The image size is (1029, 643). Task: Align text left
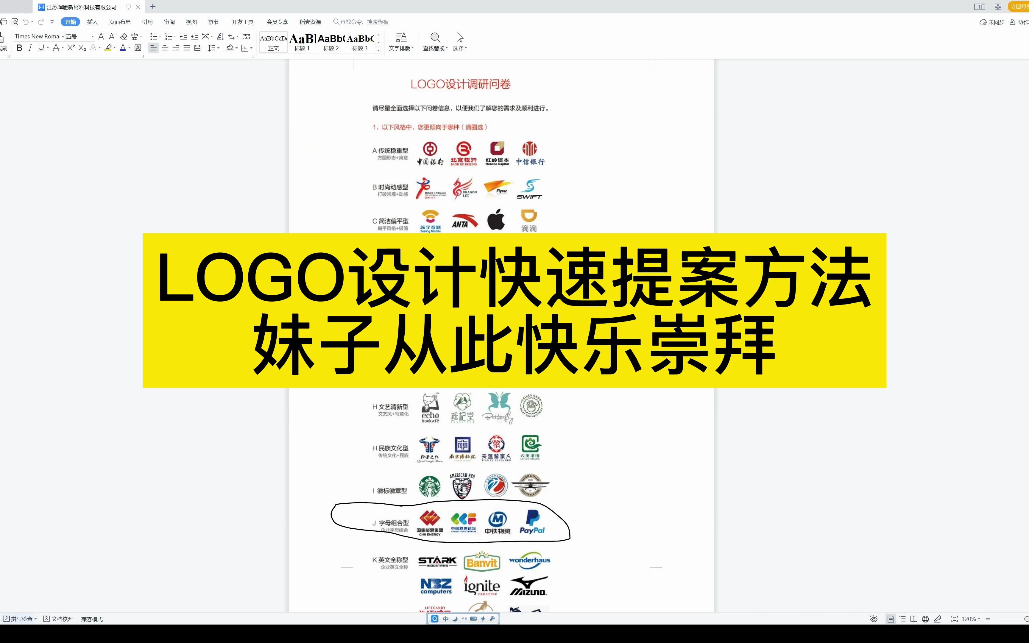coord(154,48)
